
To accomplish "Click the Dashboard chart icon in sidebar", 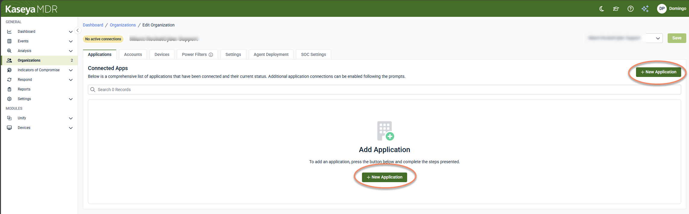I will click(9, 32).
